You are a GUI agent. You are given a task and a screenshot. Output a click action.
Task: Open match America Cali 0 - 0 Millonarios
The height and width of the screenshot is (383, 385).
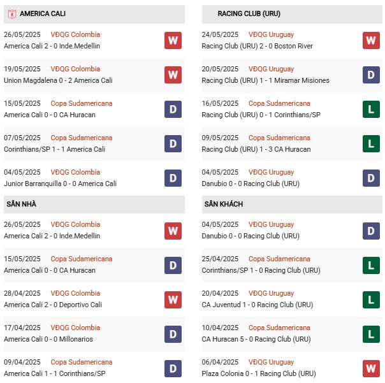[x=48, y=339]
